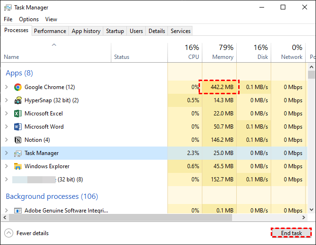Switch to the Performance tab
The width and height of the screenshot is (316, 245).
50,31
